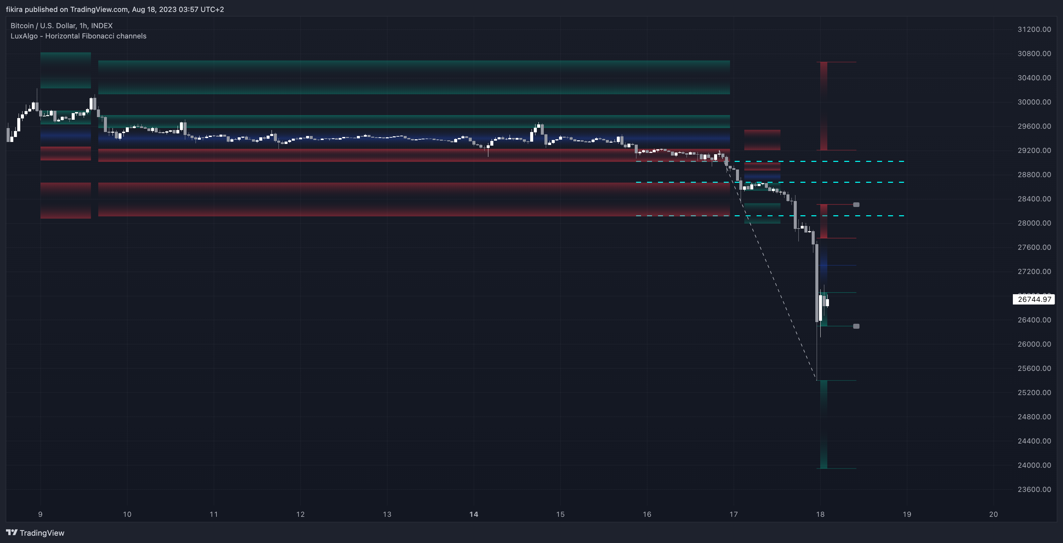This screenshot has height=543, width=1063.
Task: Click the 26000.00 price axis label
Action: [1034, 344]
